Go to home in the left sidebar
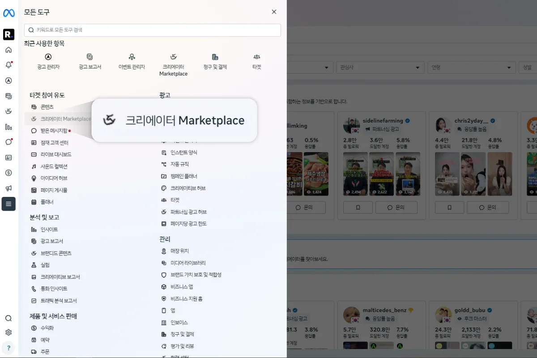Viewport: 537px width, 358px height. (x=9, y=50)
